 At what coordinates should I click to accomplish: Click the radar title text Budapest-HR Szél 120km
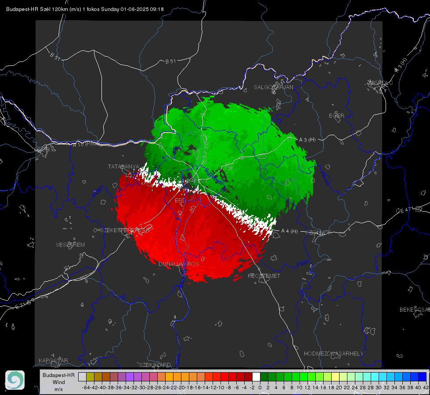(x=37, y=9)
